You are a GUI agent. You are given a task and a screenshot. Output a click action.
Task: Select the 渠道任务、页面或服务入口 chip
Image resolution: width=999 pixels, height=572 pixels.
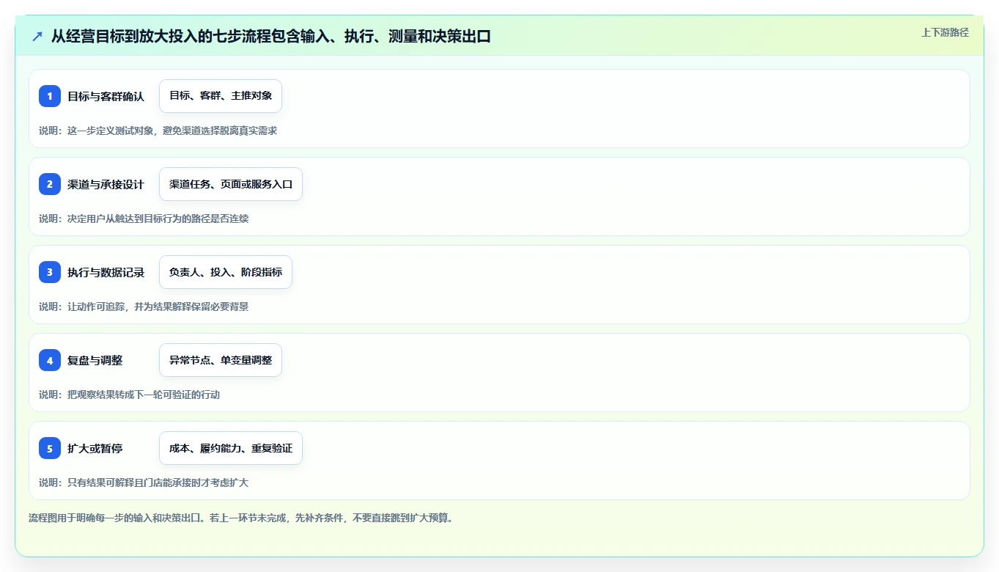231,184
